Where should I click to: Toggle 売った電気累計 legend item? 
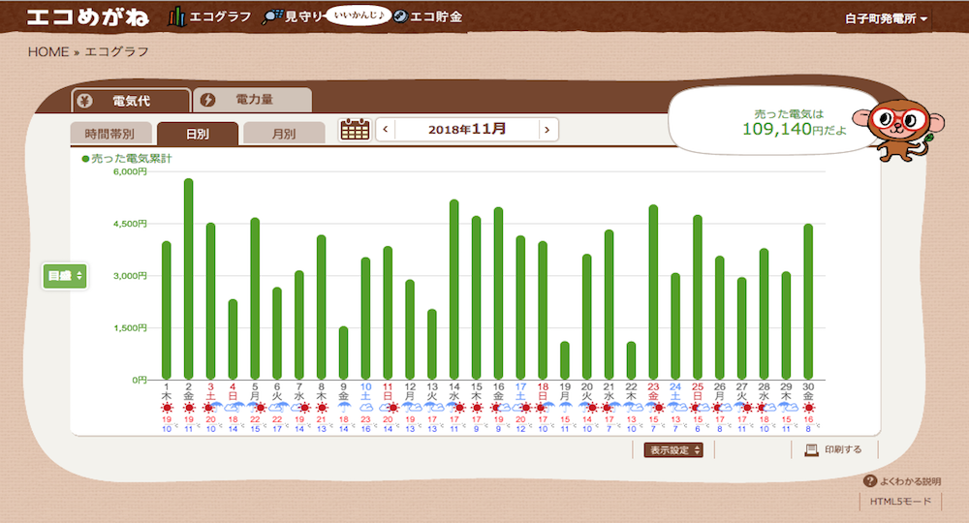[127, 159]
